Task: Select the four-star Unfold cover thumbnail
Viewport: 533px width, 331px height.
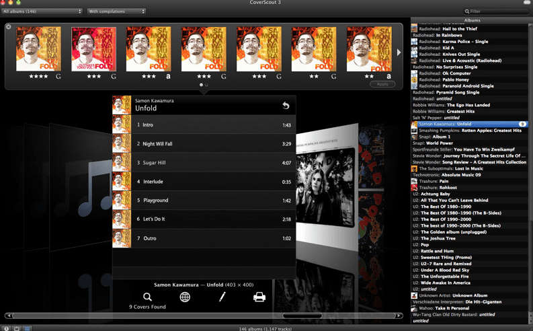Action: point(39,49)
